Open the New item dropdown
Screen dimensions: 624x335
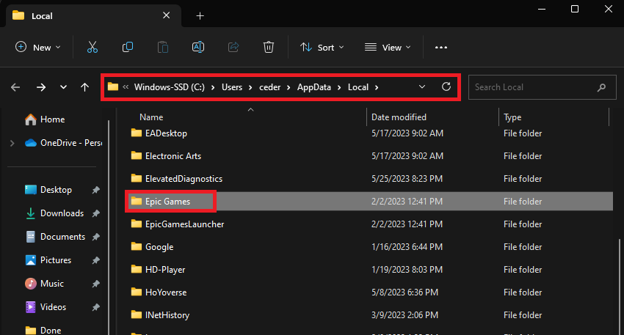tap(37, 48)
